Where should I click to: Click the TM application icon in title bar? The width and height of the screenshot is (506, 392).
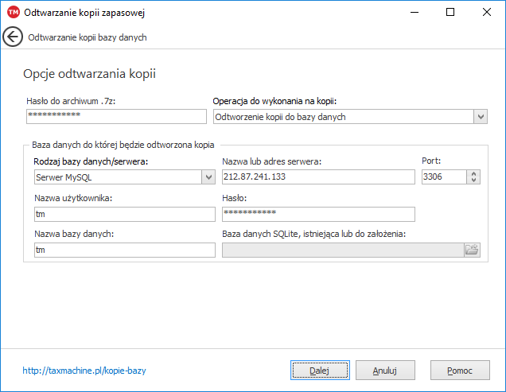click(13, 13)
